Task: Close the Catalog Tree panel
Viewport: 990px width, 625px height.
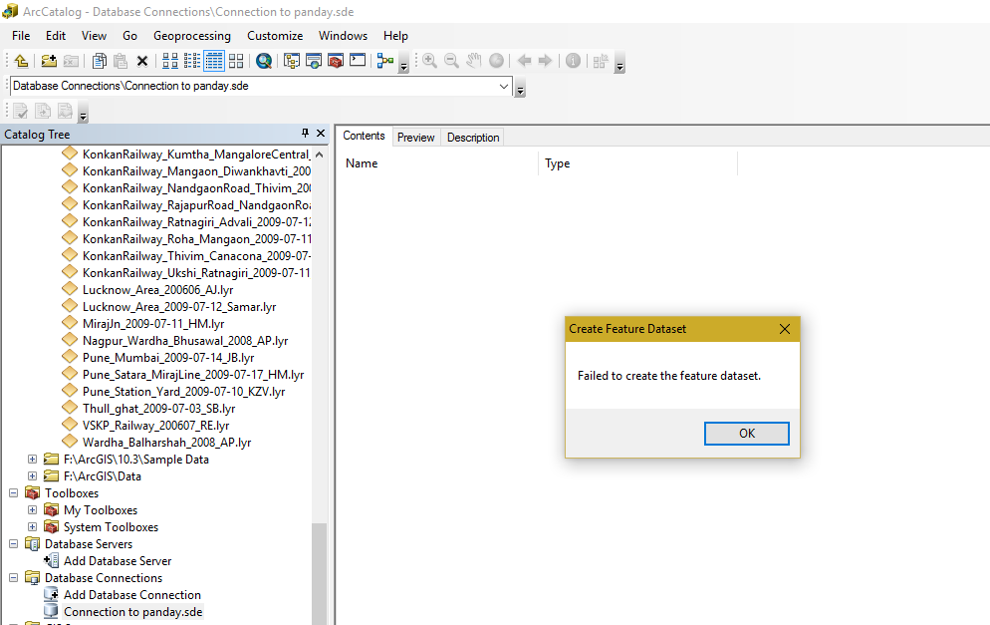Action: point(321,134)
